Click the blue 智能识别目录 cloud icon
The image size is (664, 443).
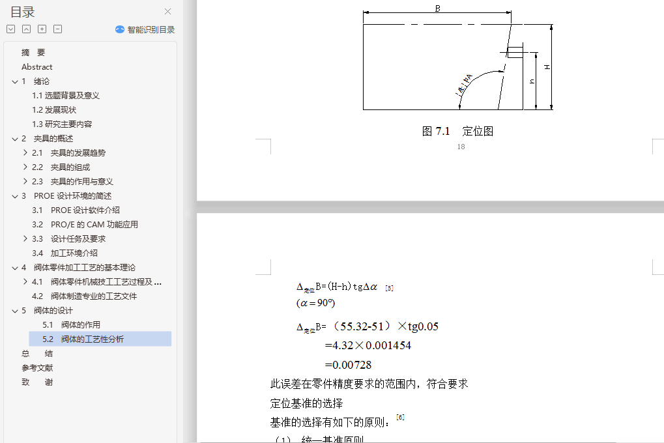(120, 29)
